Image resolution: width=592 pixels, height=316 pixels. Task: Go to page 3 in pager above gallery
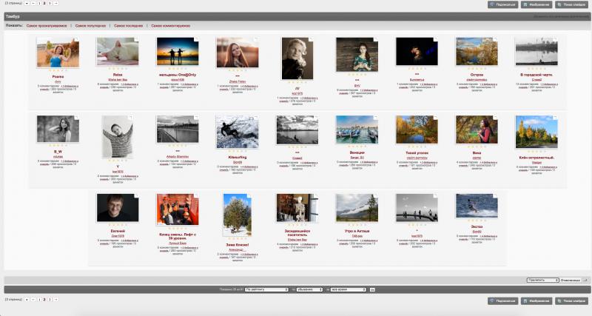pyautogui.click(x=50, y=4)
